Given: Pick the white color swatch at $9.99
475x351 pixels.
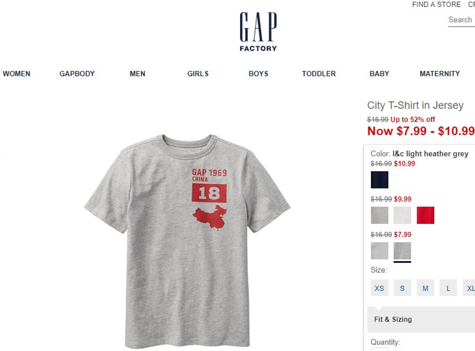Looking at the screenshot, I should pos(402,215).
